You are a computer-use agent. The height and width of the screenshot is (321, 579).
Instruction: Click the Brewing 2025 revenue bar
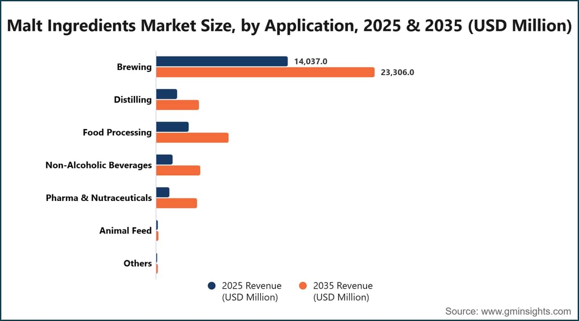pos(222,61)
